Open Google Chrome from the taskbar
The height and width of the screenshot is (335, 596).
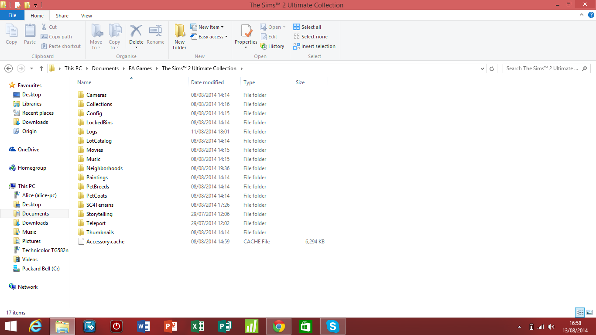(279, 326)
